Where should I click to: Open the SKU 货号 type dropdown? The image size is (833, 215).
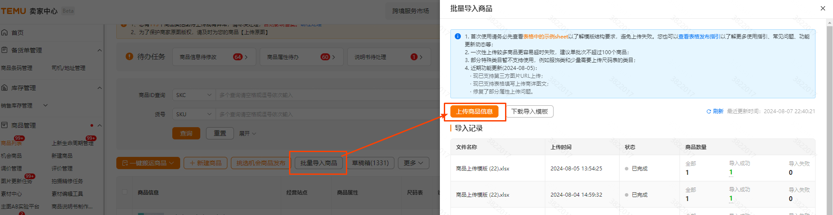pos(194,114)
